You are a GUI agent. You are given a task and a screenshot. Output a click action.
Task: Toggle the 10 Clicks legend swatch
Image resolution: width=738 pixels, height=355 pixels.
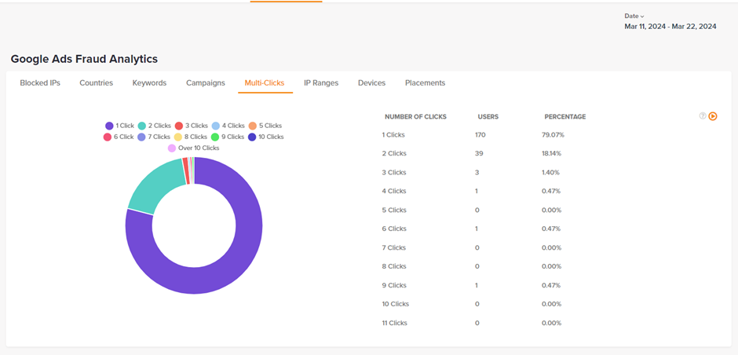pos(252,137)
